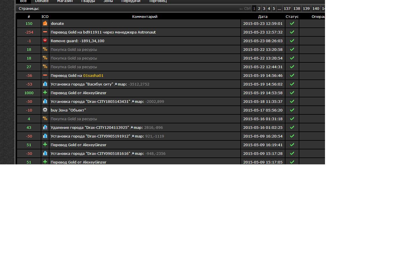The image size is (416, 260).
Task: Click the status checkmark in the 1000 gold row
Action: click(x=292, y=93)
